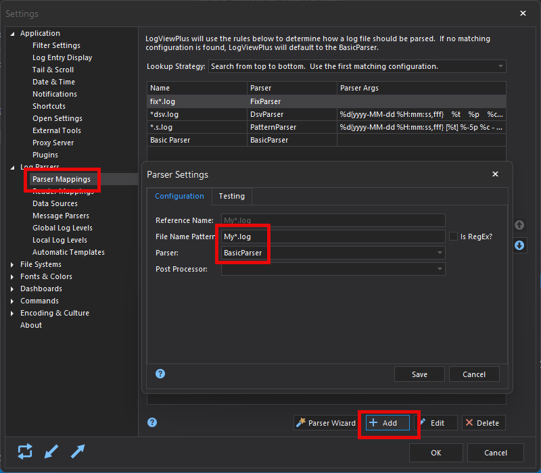The image size is (541, 473).
Task: Click the reset settings loop icon
Action: (25, 451)
